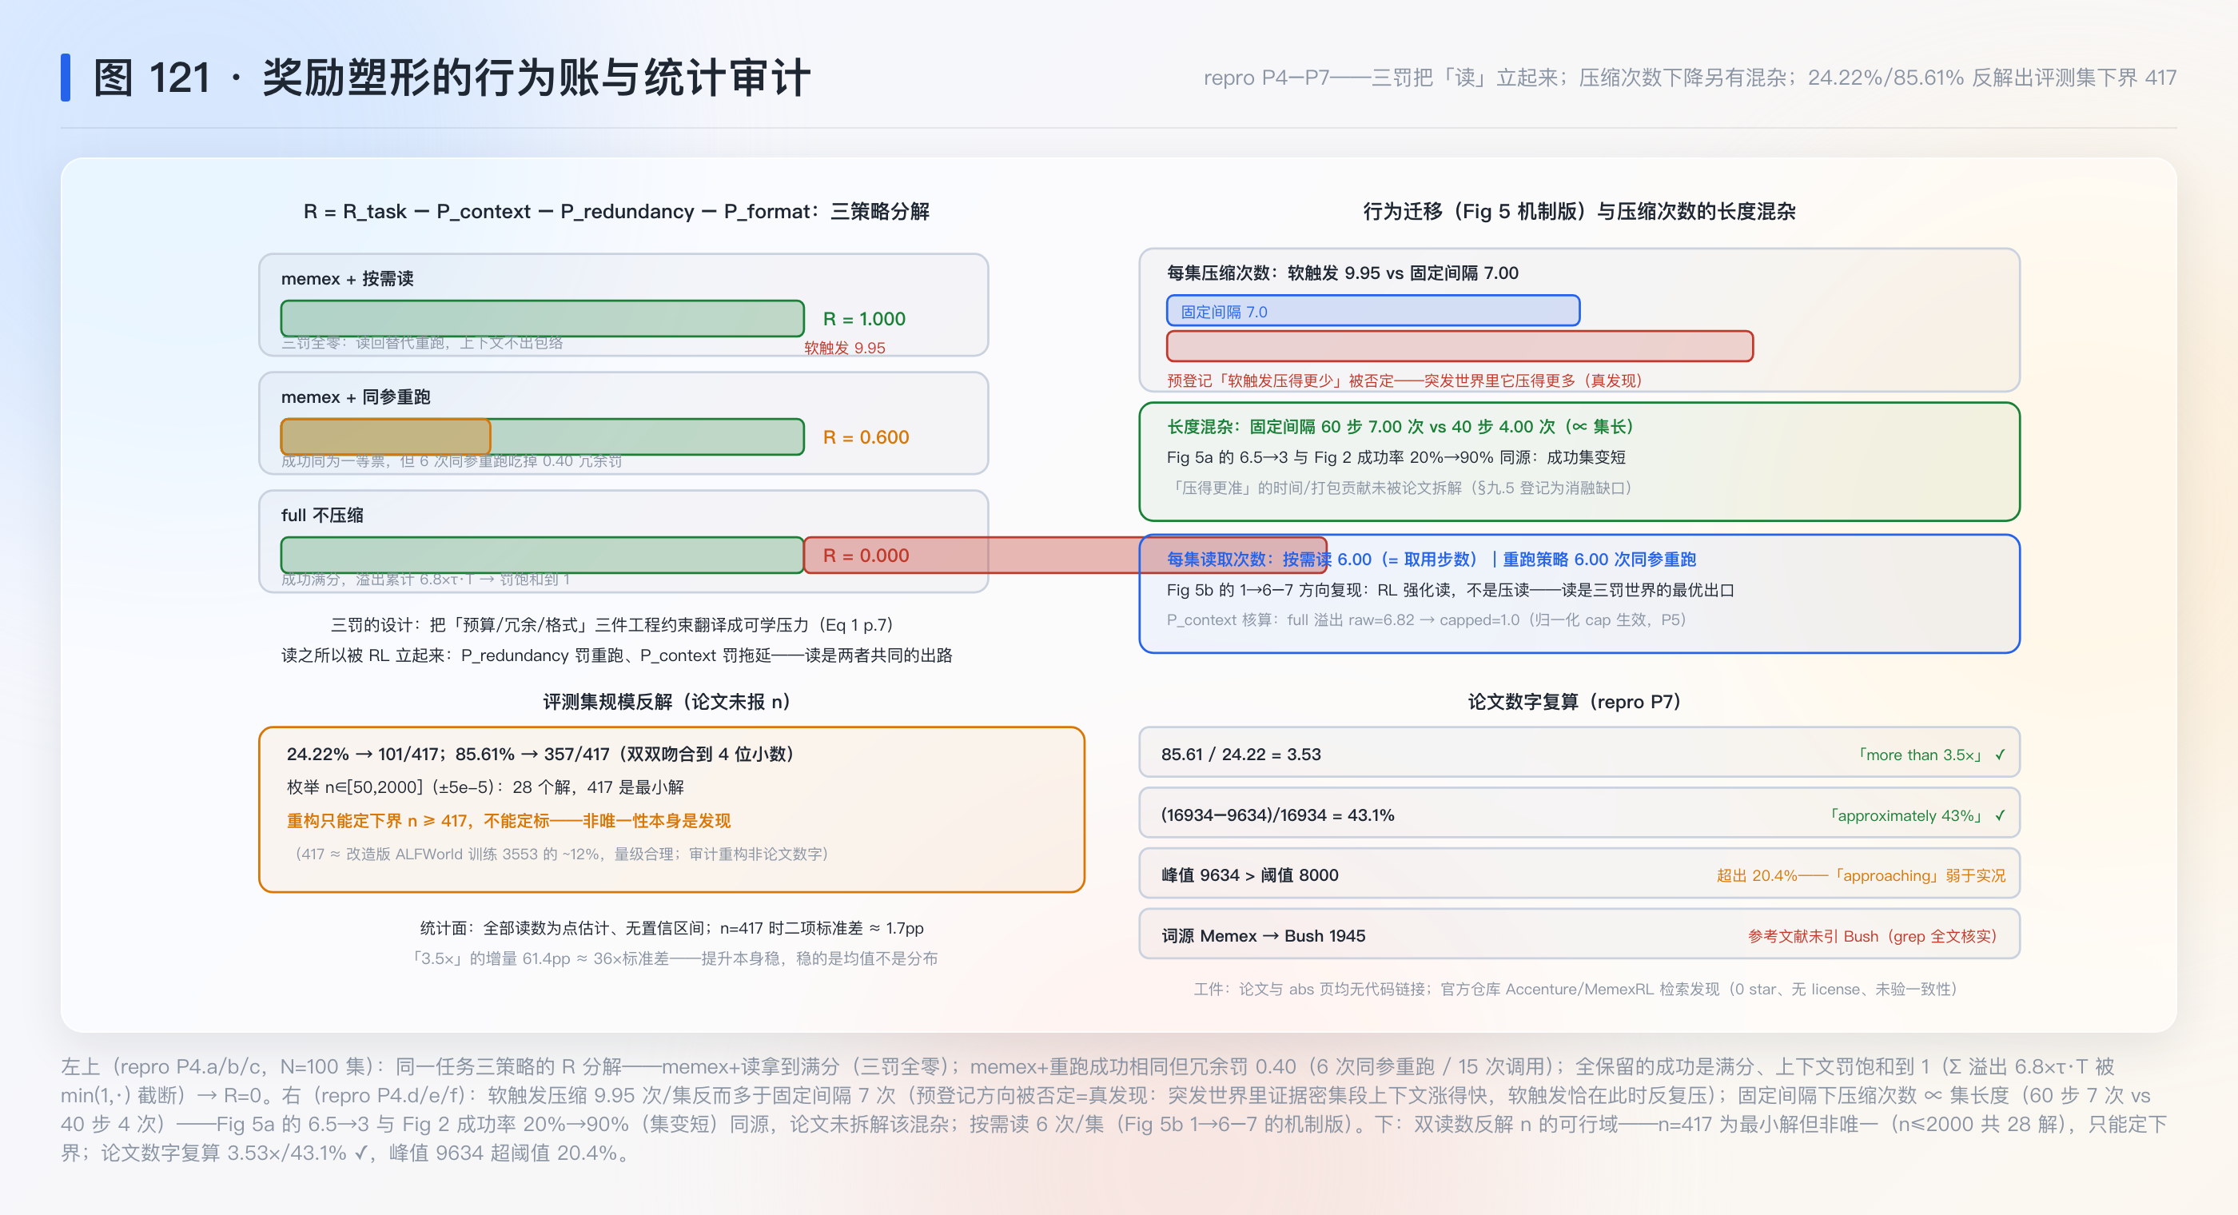This screenshot has width=2238, height=1215.
Task: Click the row 峰值 9634 > 阈值 8000
Action: pyautogui.click(x=1579, y=874)
